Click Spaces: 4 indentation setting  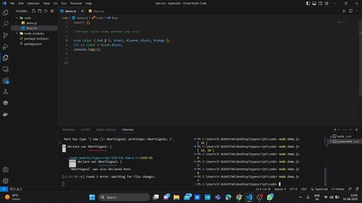point(280,189)
